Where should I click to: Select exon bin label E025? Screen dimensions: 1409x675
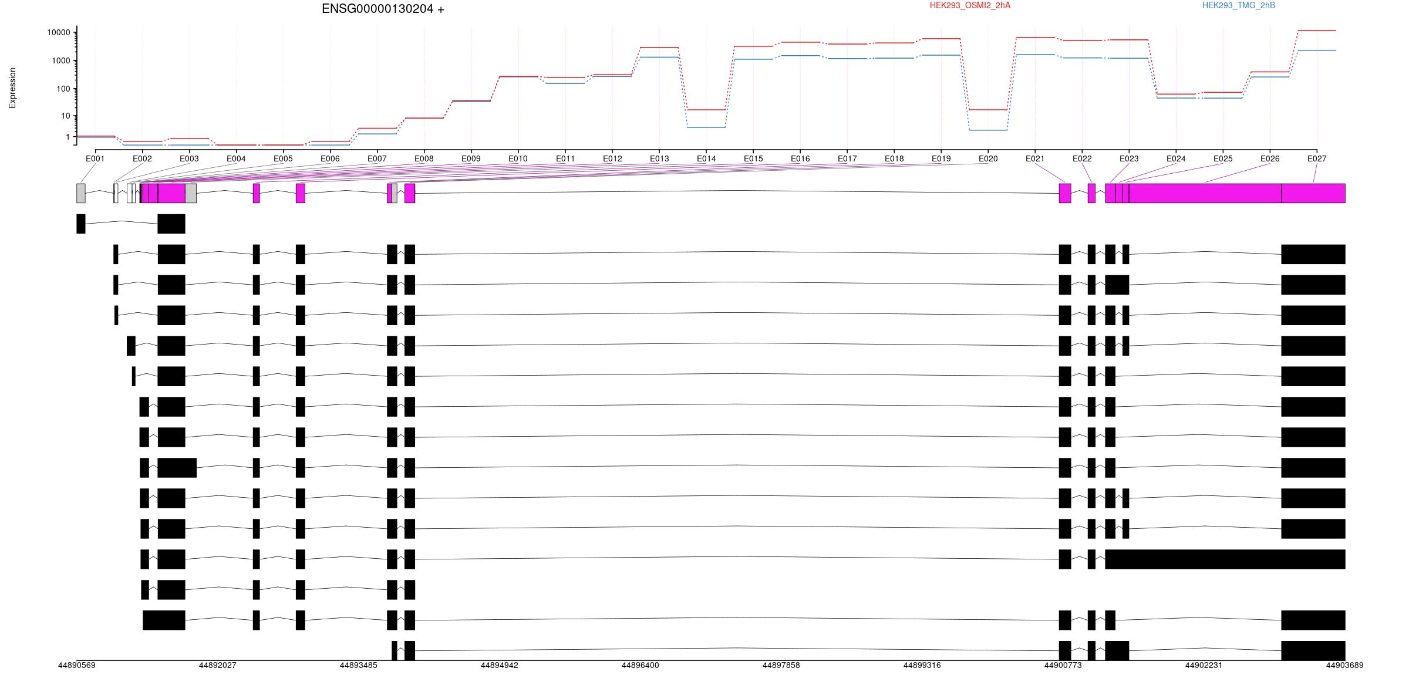pos(1223,158)
